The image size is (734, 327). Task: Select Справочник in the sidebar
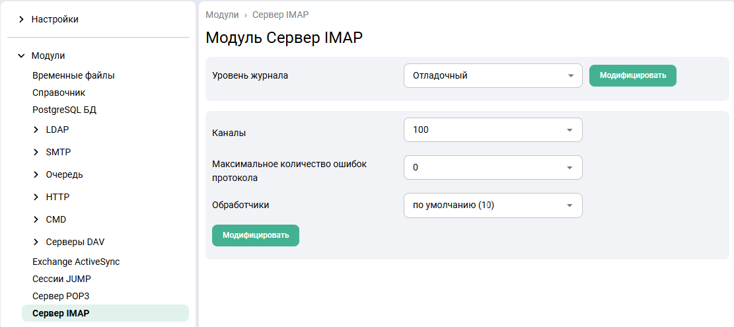pos(59,92)
